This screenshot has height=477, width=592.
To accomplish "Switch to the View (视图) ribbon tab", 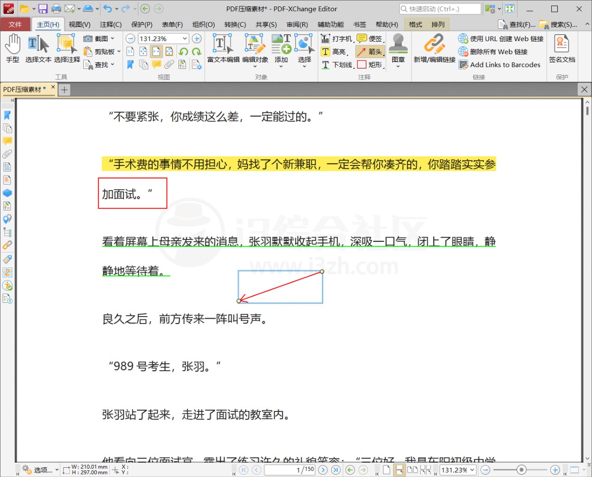I will 80,24.
